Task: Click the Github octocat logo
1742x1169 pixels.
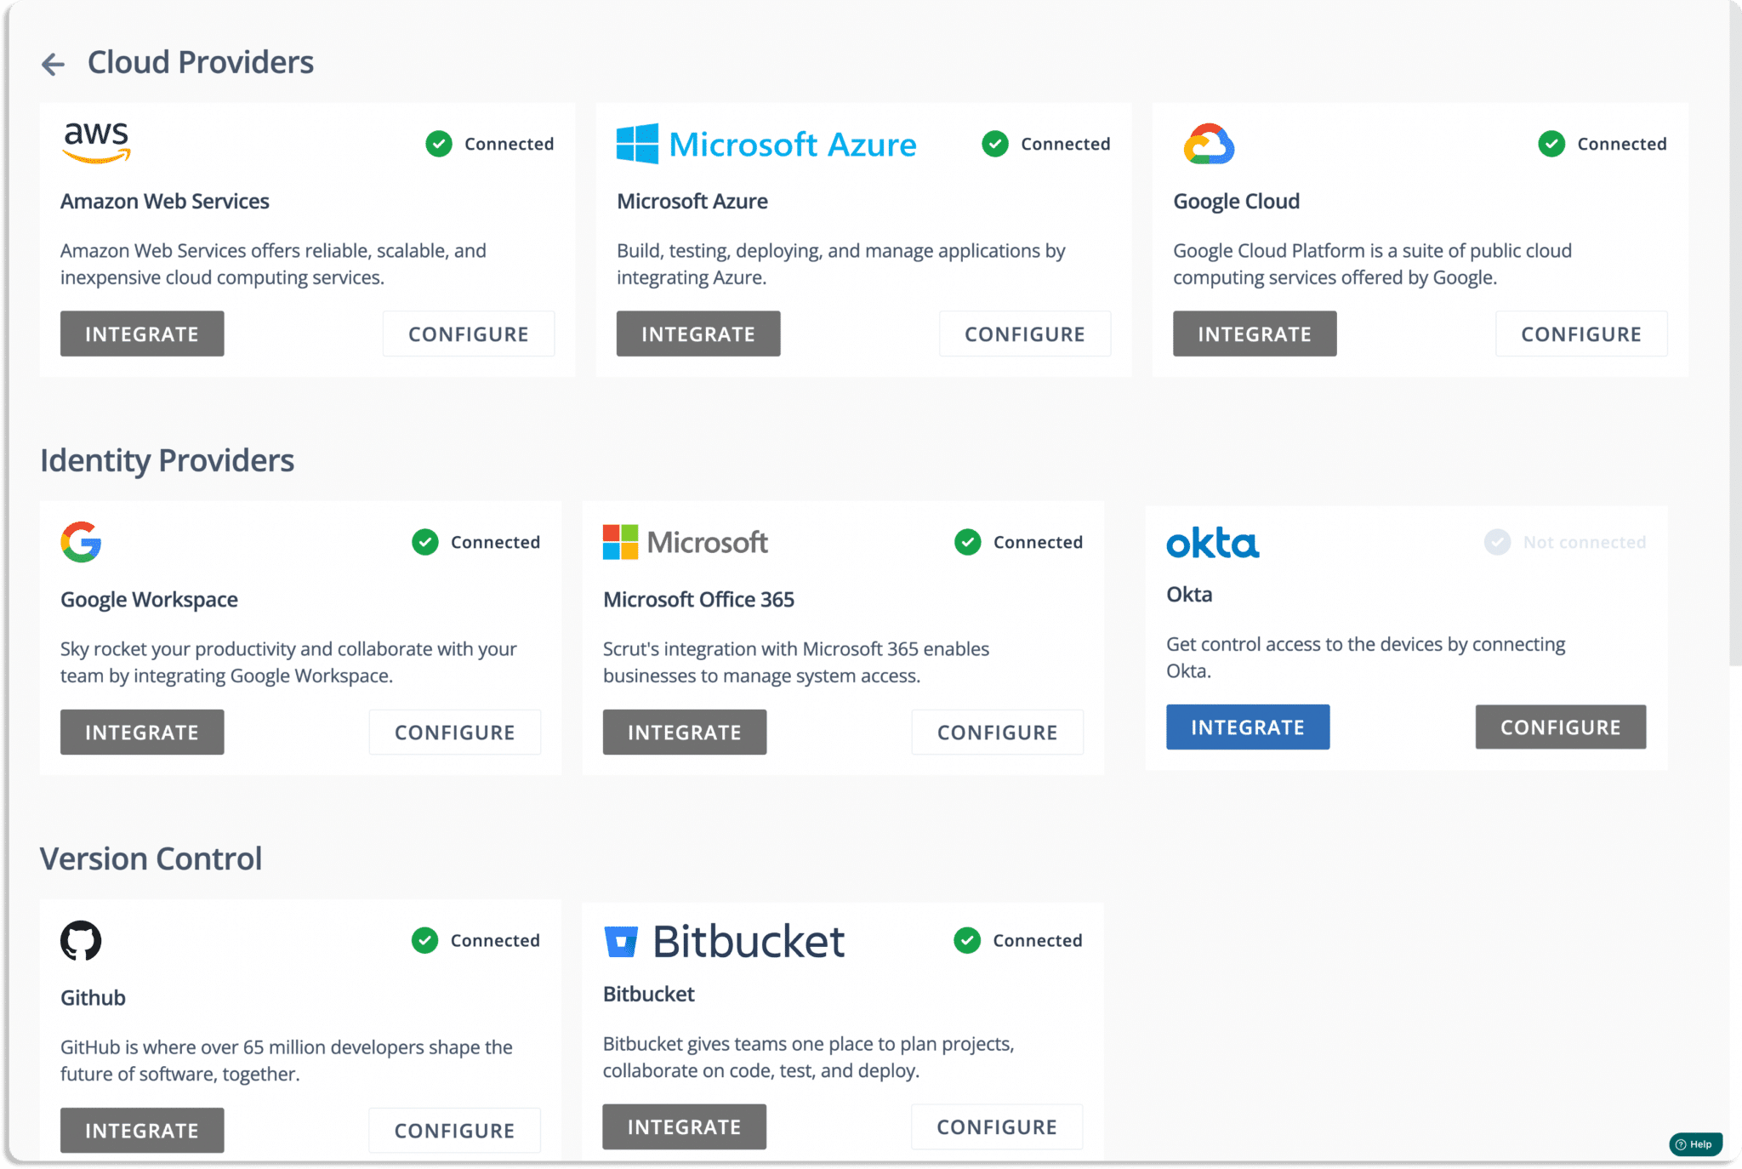Action: pos(81,940)
